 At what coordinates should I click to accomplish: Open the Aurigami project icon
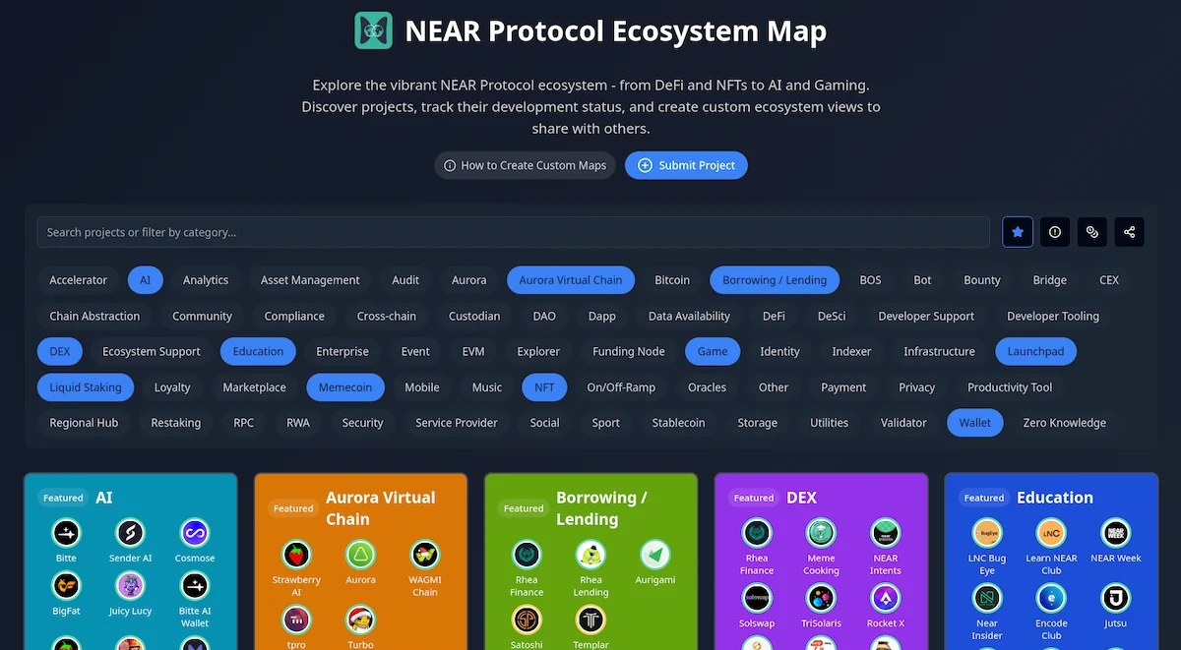coord(654,556)
